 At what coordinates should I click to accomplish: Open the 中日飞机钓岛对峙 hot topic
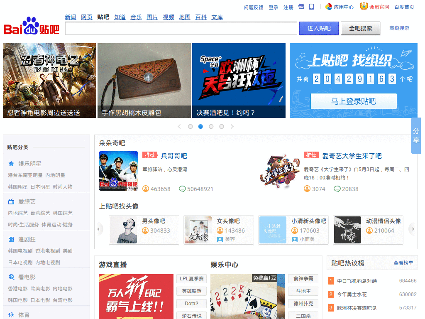357,281
